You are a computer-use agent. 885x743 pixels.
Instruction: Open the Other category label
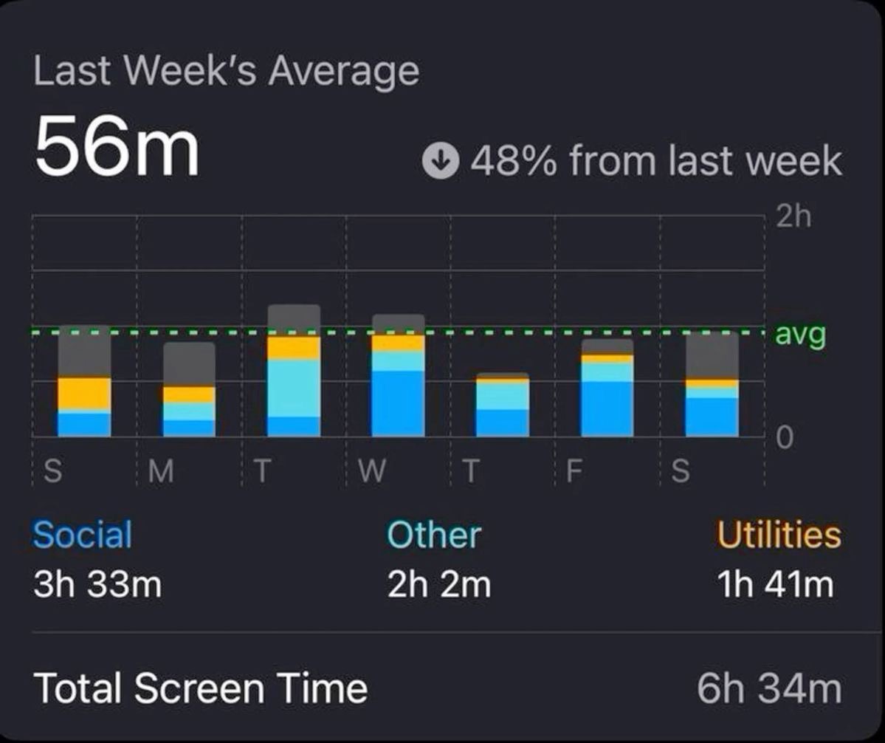pos(433,534)
